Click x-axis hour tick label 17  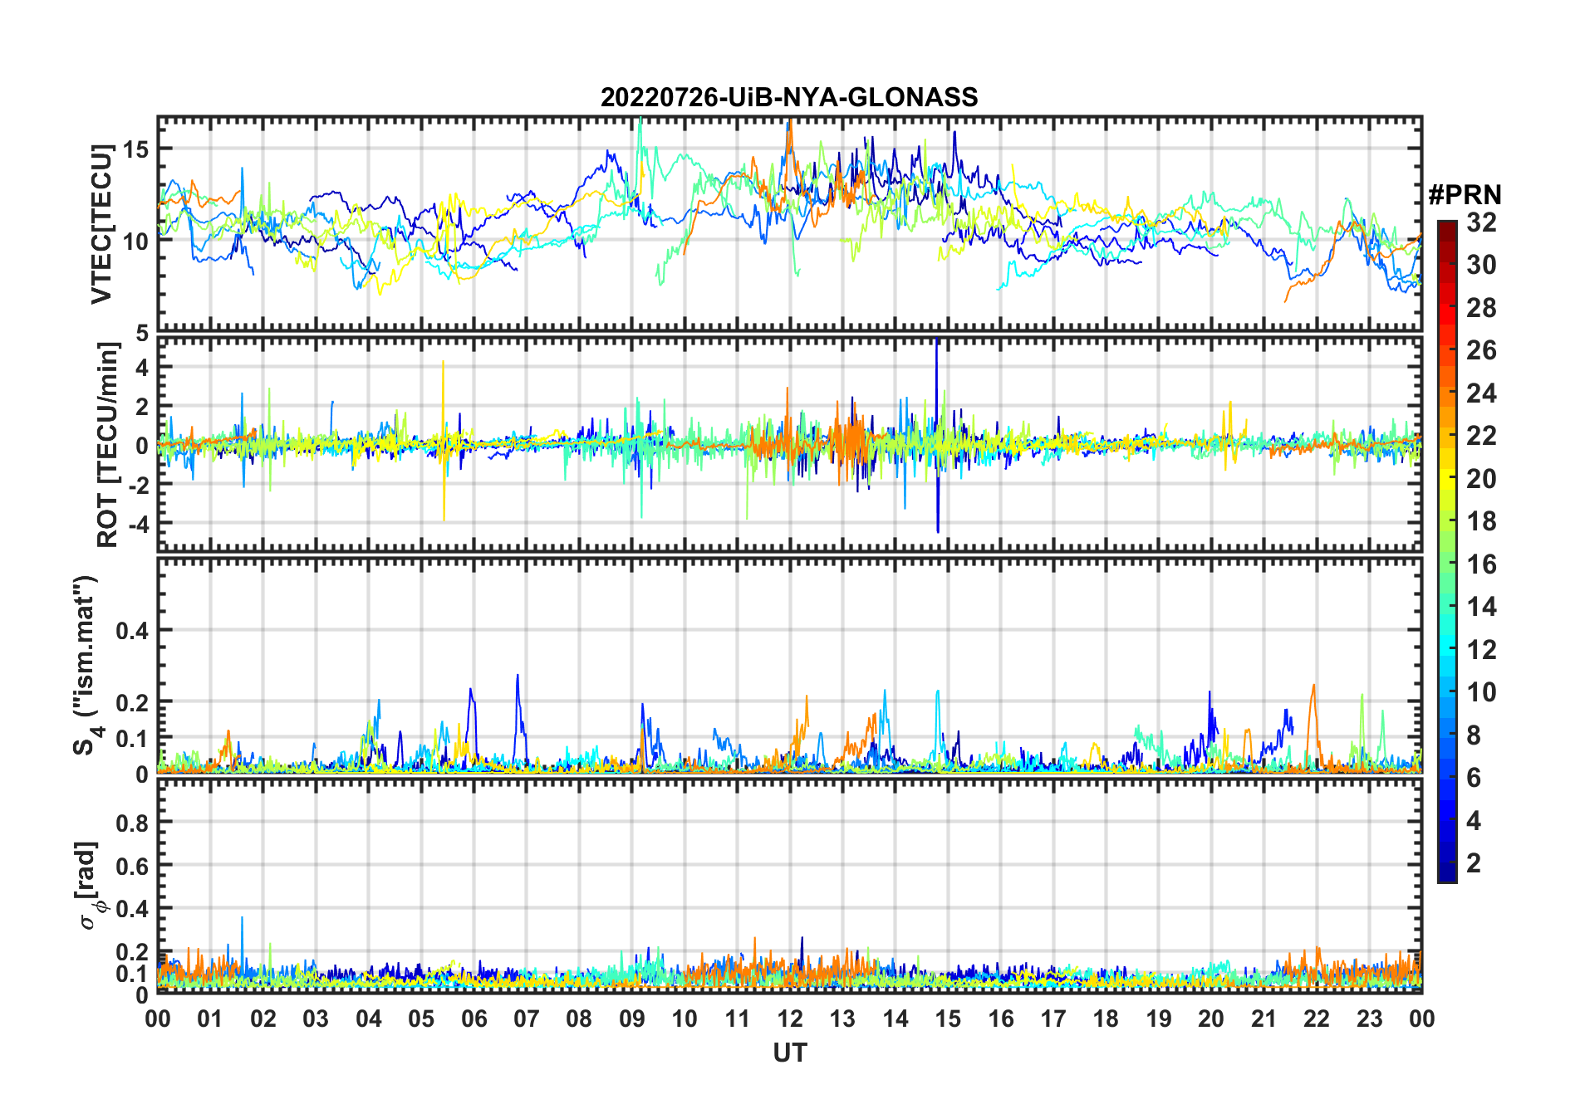(1053, 1019)
